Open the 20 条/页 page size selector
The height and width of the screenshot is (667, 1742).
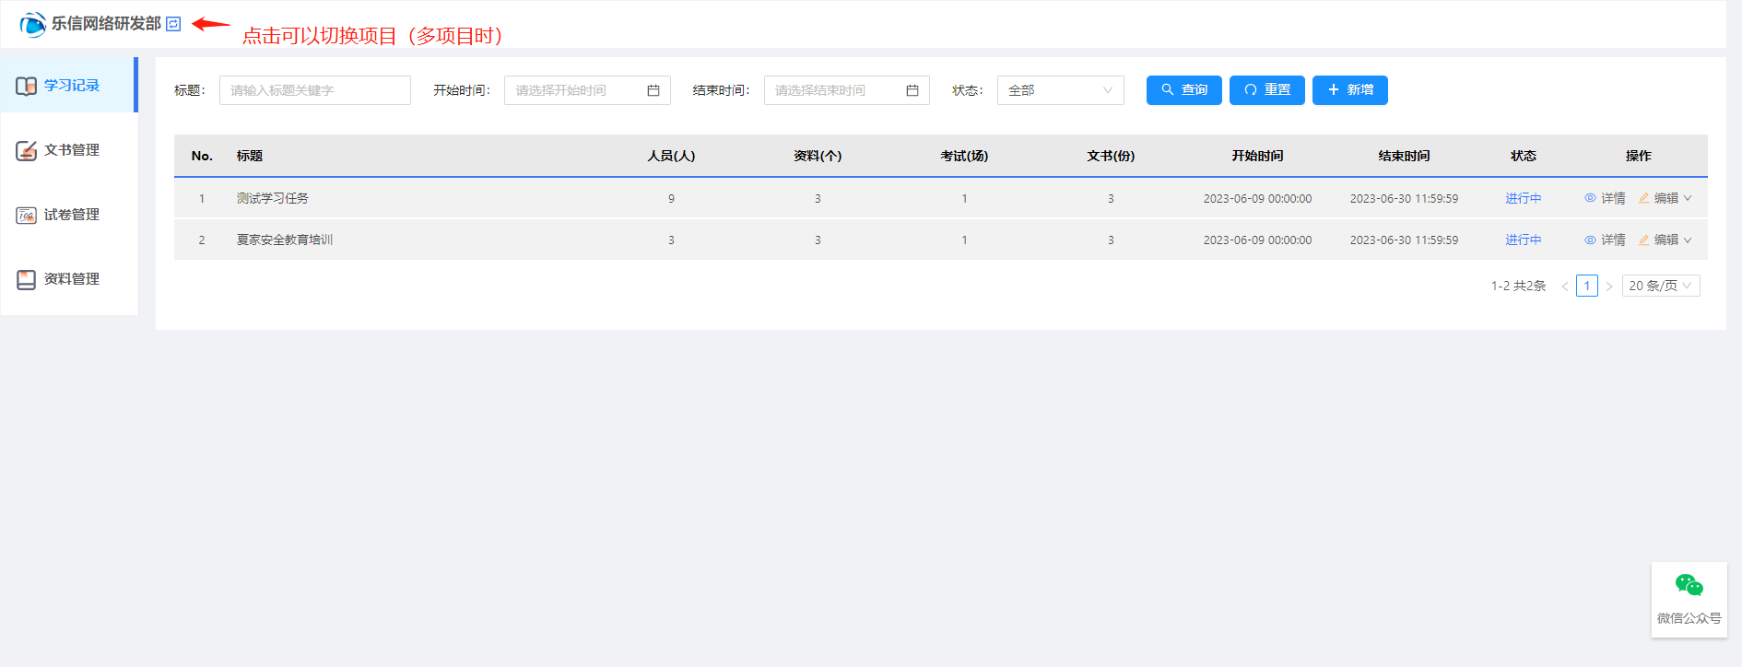tap(1660, 286)
